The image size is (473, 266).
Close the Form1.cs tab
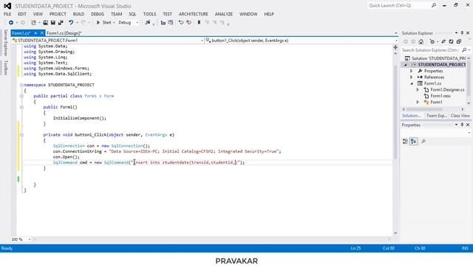pyautogui.click(x=41, y=33)
